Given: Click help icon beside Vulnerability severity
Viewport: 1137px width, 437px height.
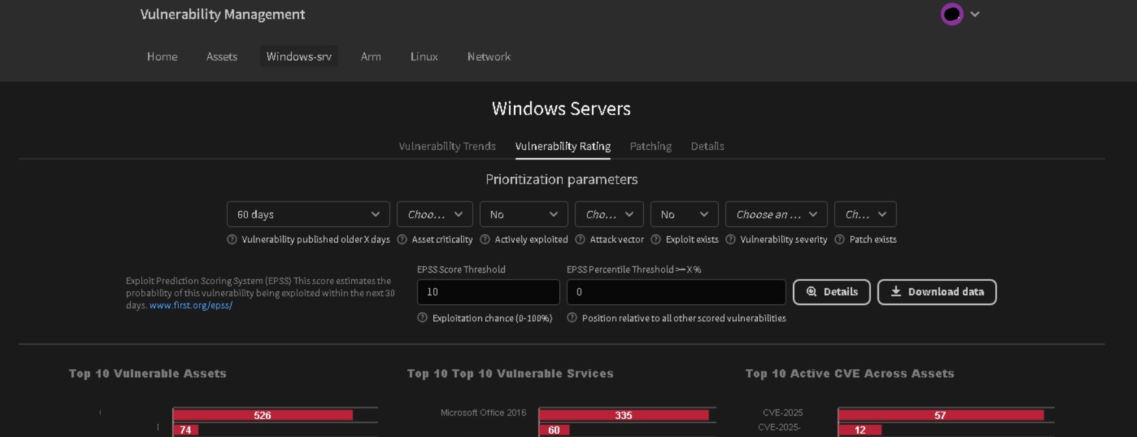Looking at the screenshot, I should click(x=730, y=239).
